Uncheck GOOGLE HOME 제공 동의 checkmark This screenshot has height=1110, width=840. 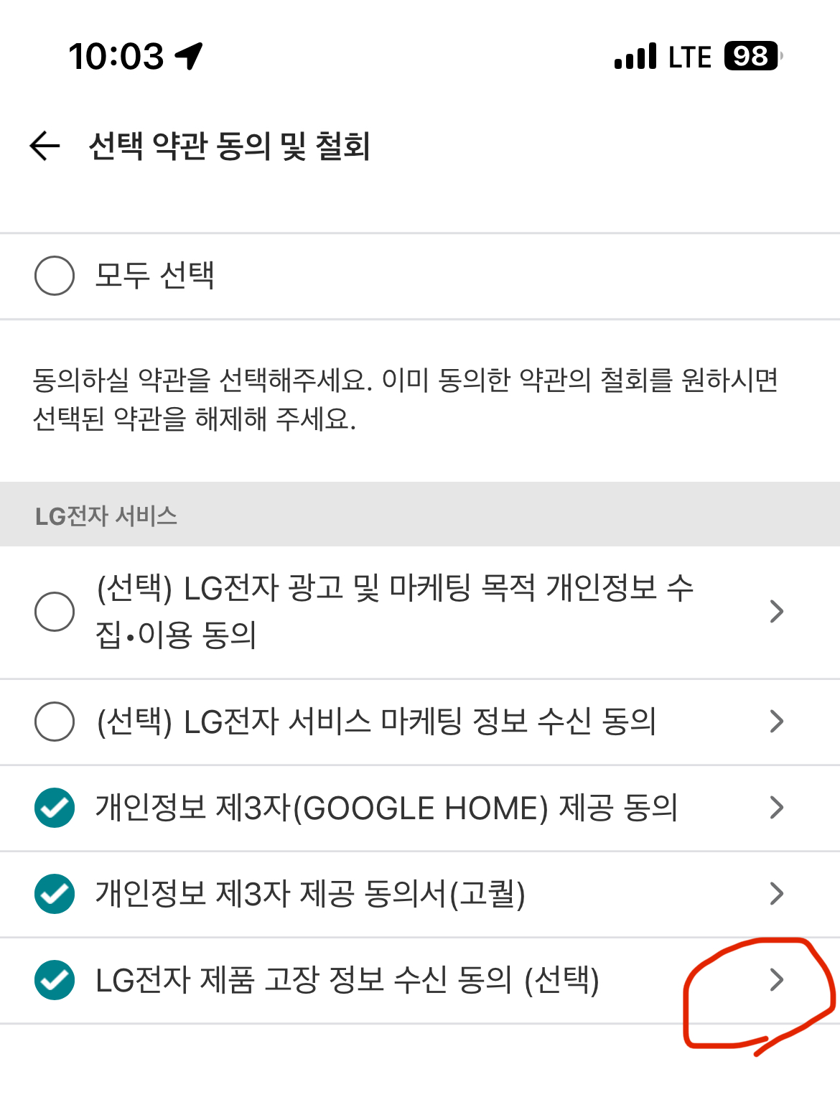point(55,808)
